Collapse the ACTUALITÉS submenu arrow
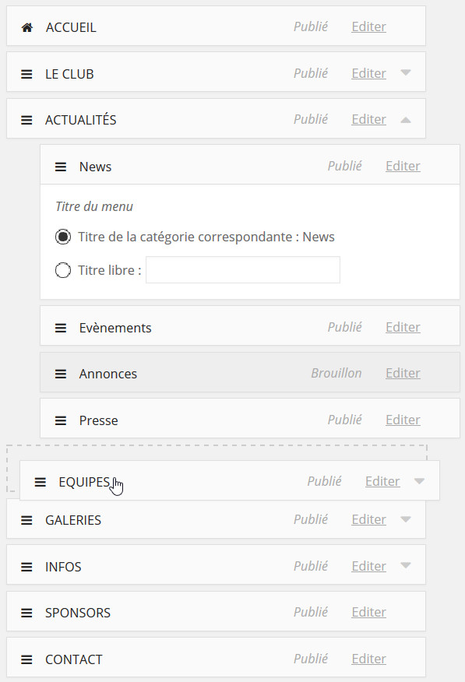Screen dimensions: 465x682 pos(406,120)
